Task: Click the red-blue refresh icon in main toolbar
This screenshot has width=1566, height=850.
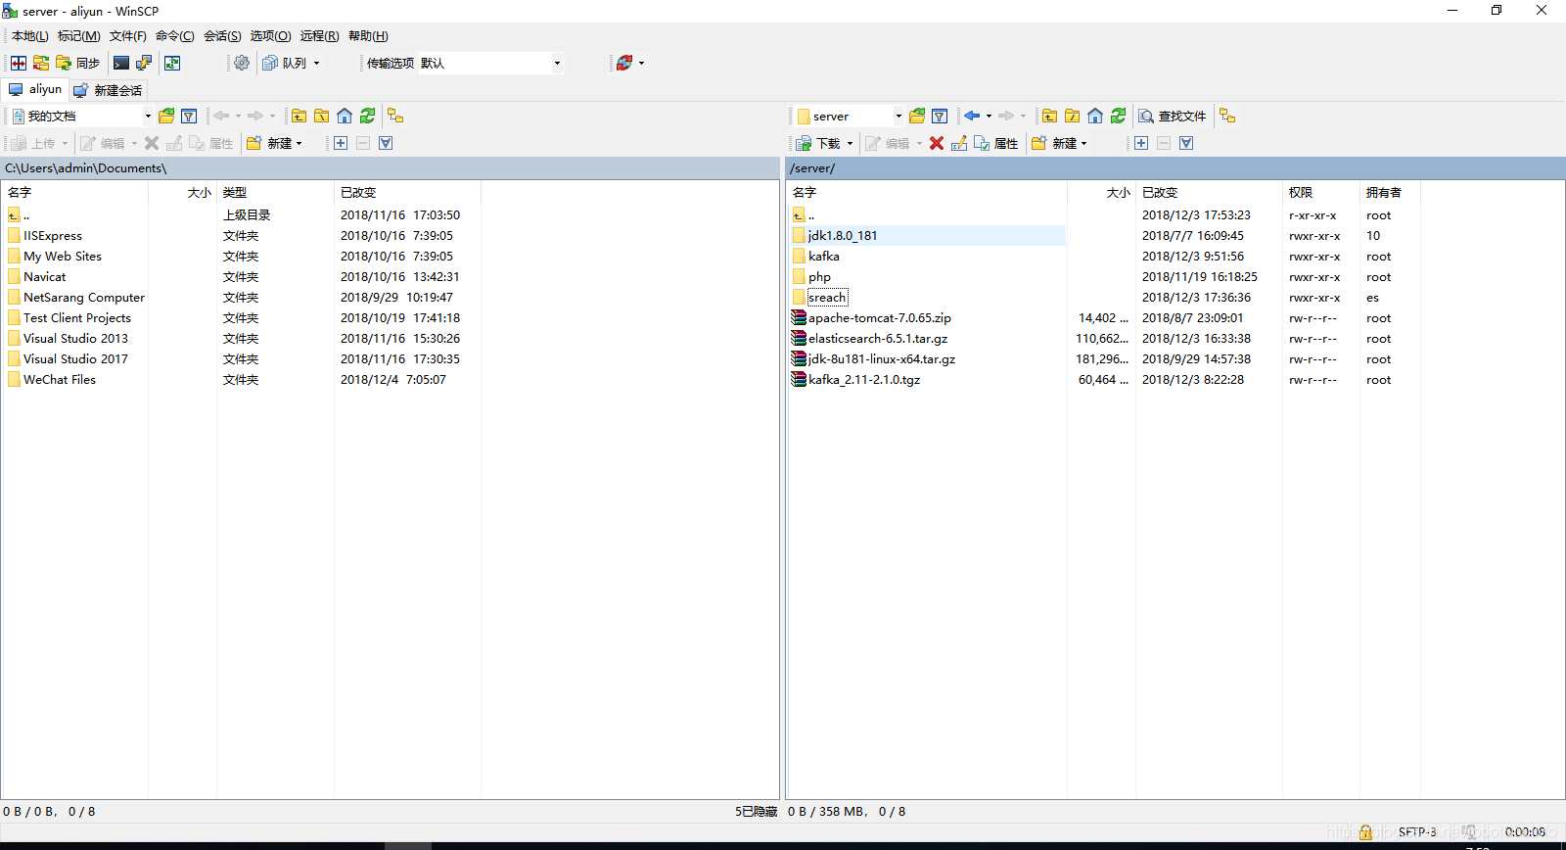Action: click(x=623, y=63)
